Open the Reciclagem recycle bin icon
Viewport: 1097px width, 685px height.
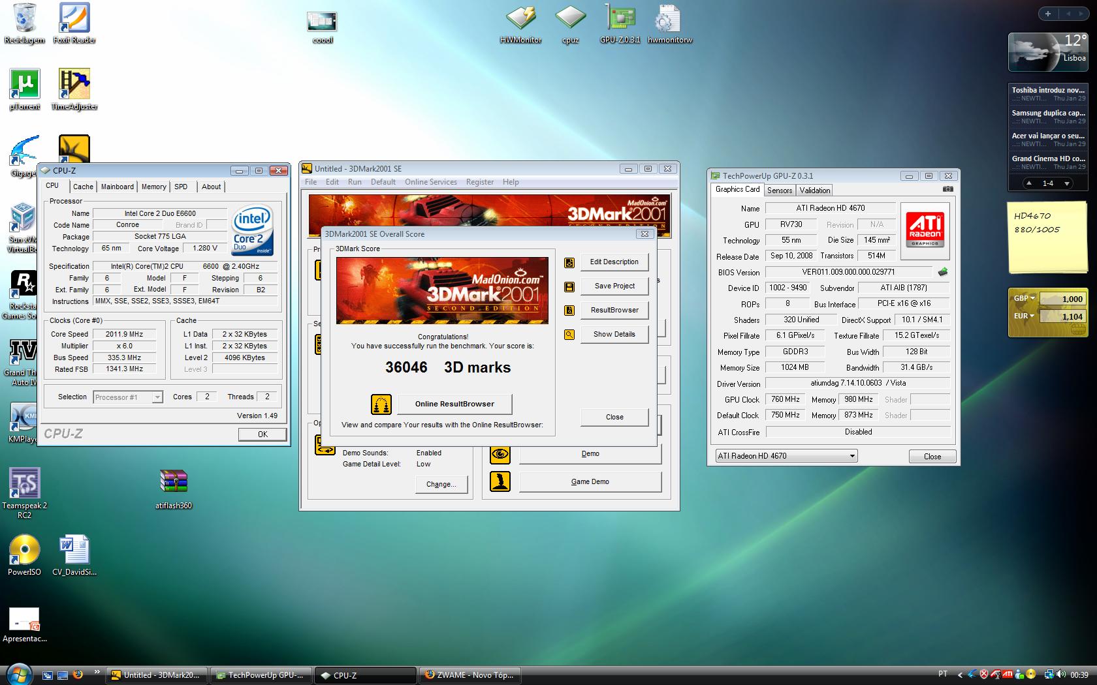[x=24, y=23]
